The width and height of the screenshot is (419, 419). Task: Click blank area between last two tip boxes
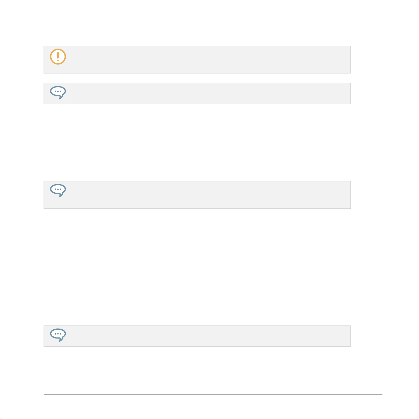click(197, 267)
